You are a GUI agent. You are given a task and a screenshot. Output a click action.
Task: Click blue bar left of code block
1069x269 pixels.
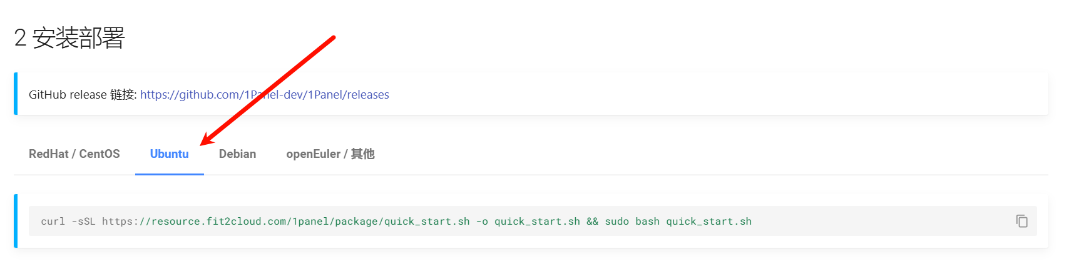click(16, 221)
